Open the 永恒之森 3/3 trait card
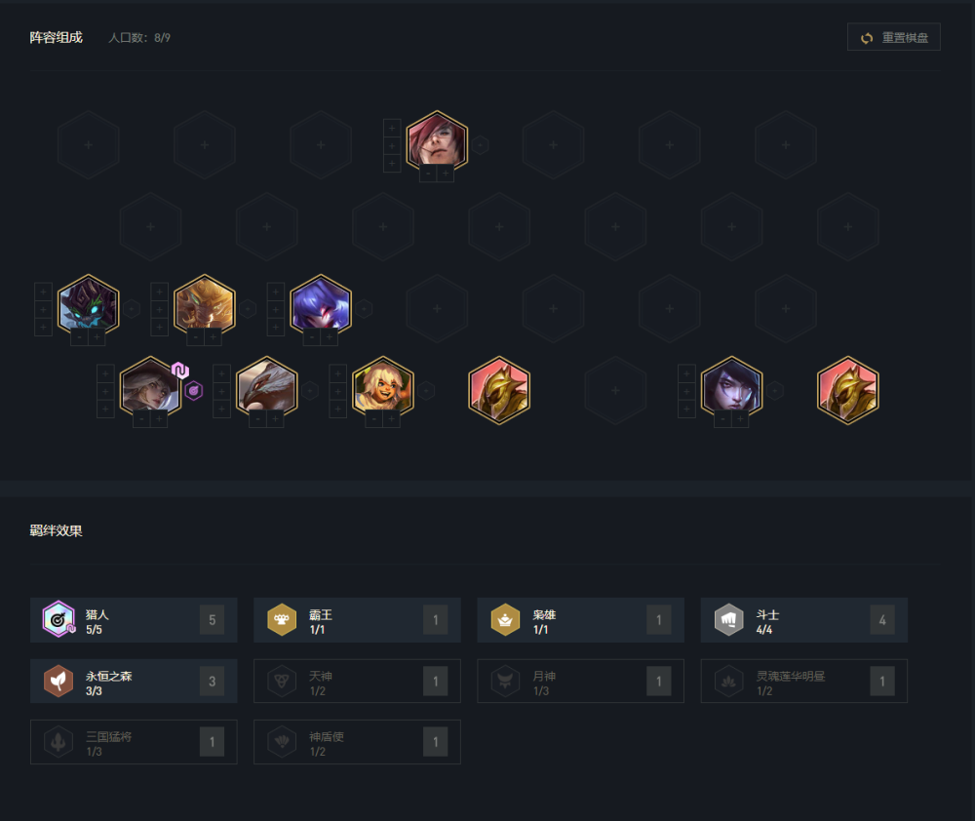Screen dimensions: 975x821 134,681
